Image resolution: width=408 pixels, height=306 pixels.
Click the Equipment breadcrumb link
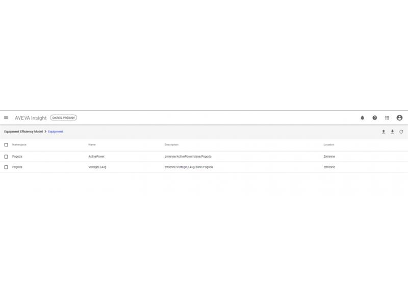pos(56,132)
